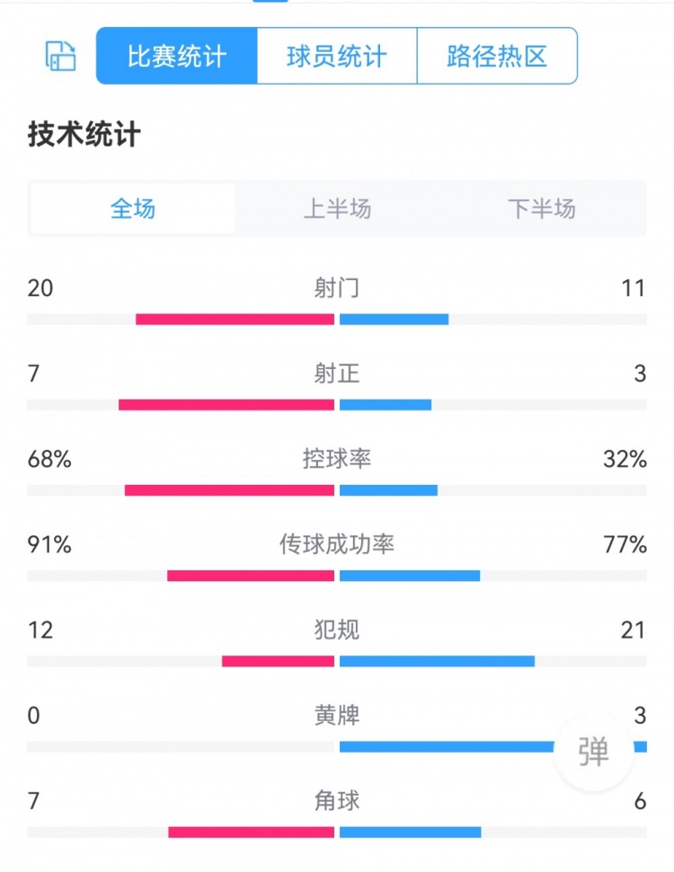The image size is (674, 872).
Task: Click the 射正 blue bar
Action: click(386, 405)
